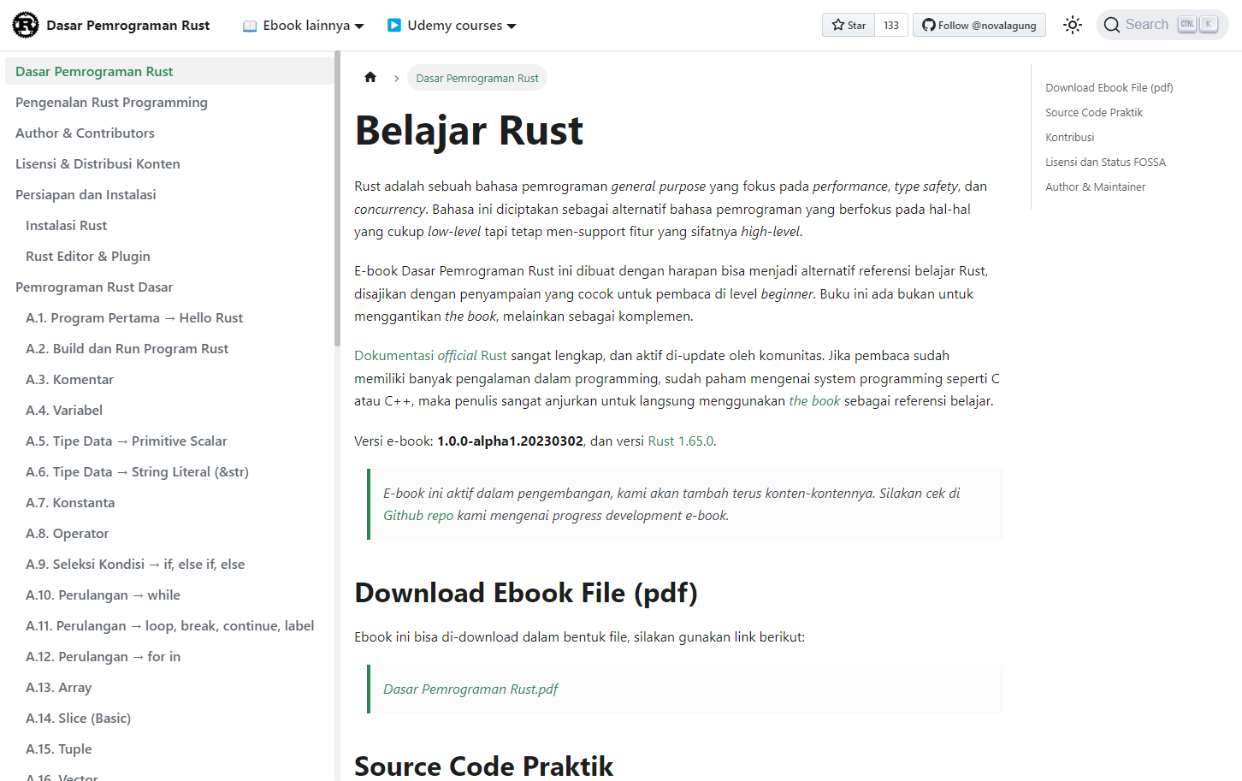The image size is (1242, 781).
Task: Open the Dokumentasi official Rust link
Action: (x=430, y=356)
